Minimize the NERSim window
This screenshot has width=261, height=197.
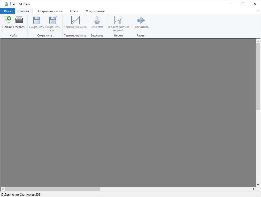tap(231, 4)
